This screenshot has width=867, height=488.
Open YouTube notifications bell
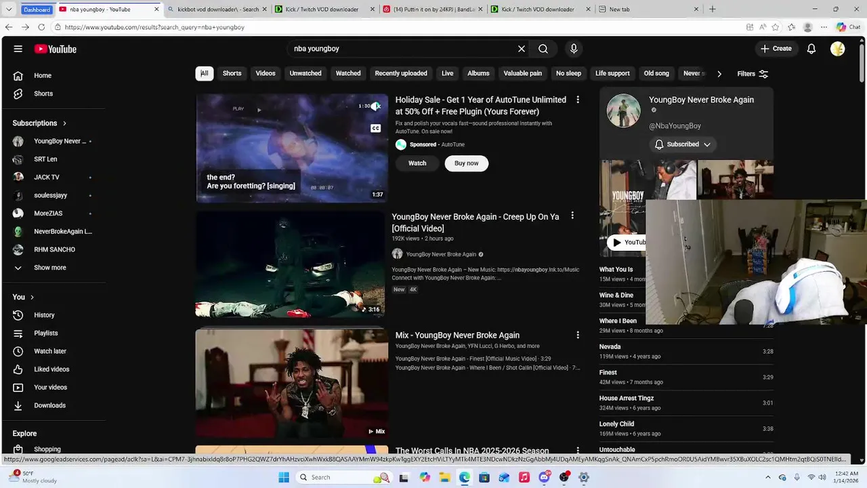coord(811,49)
